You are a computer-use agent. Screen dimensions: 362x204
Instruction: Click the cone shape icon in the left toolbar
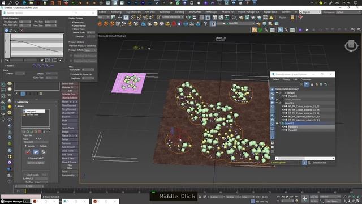click(10, 101)
